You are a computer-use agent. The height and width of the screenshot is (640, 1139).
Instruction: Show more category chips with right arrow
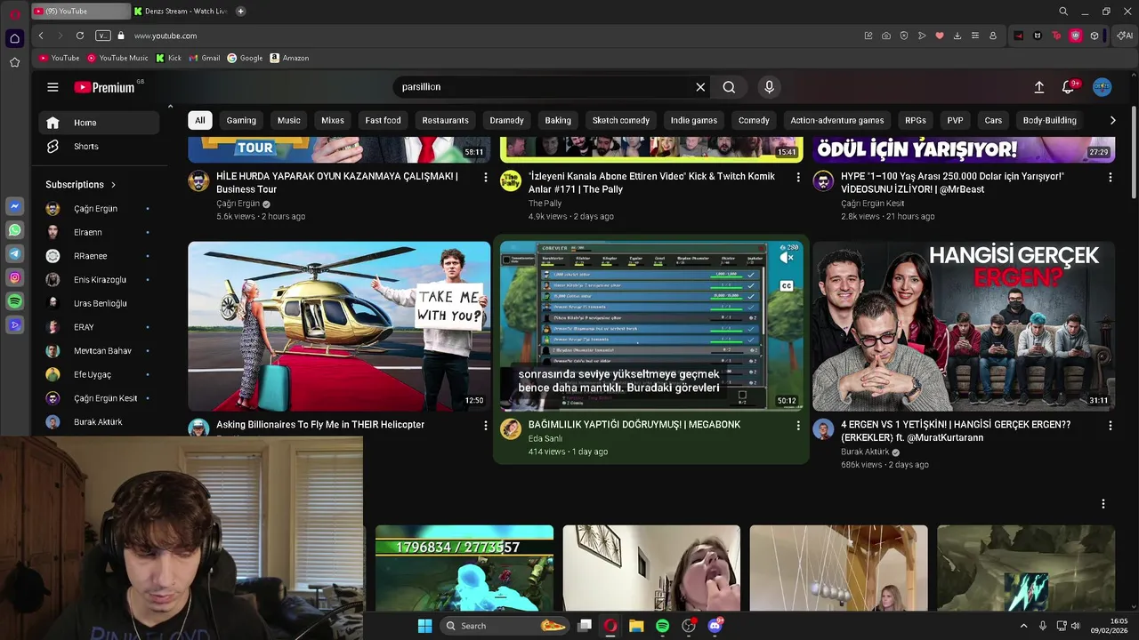1112,120
